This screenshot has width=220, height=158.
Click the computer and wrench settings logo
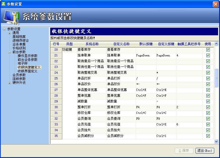coord(11,17)
